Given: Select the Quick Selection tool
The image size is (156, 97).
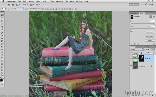Looking at the screenshot, I should [2, 24].
